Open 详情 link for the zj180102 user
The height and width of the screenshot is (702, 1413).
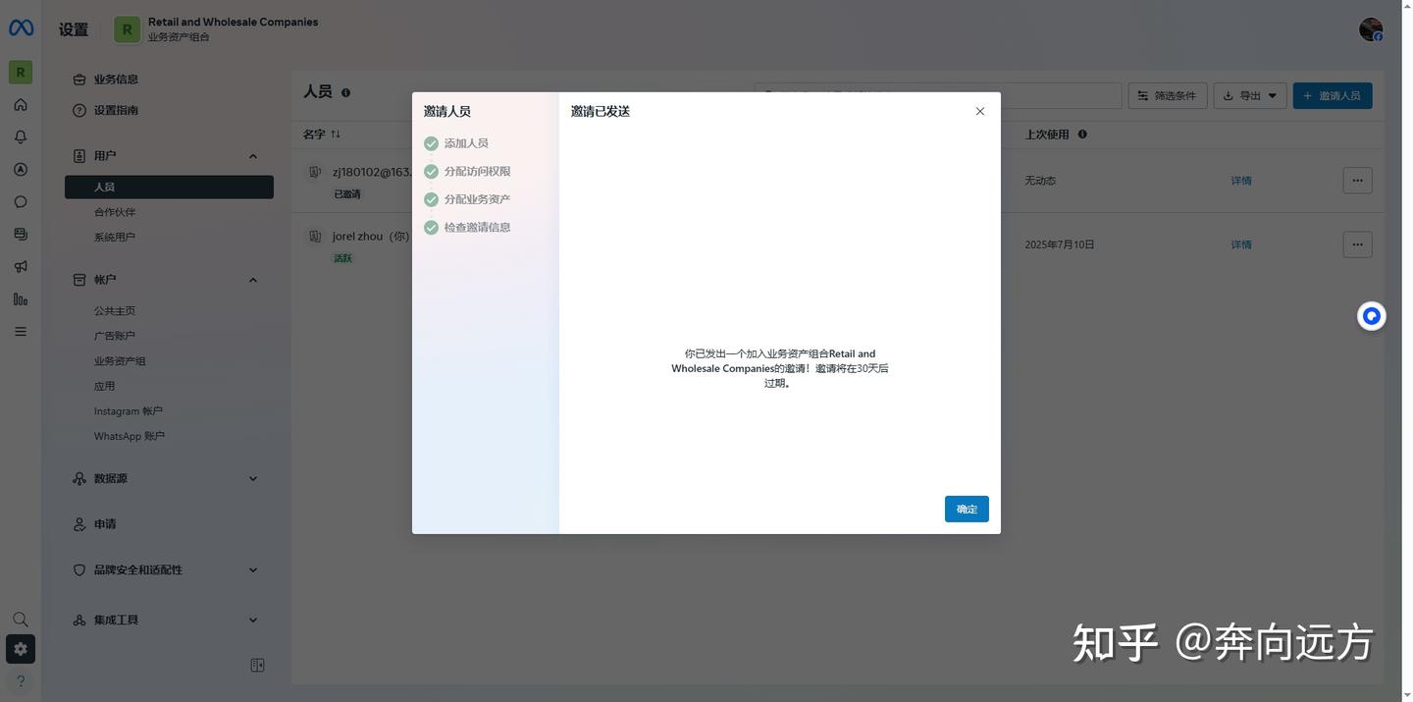[1240, 180]
